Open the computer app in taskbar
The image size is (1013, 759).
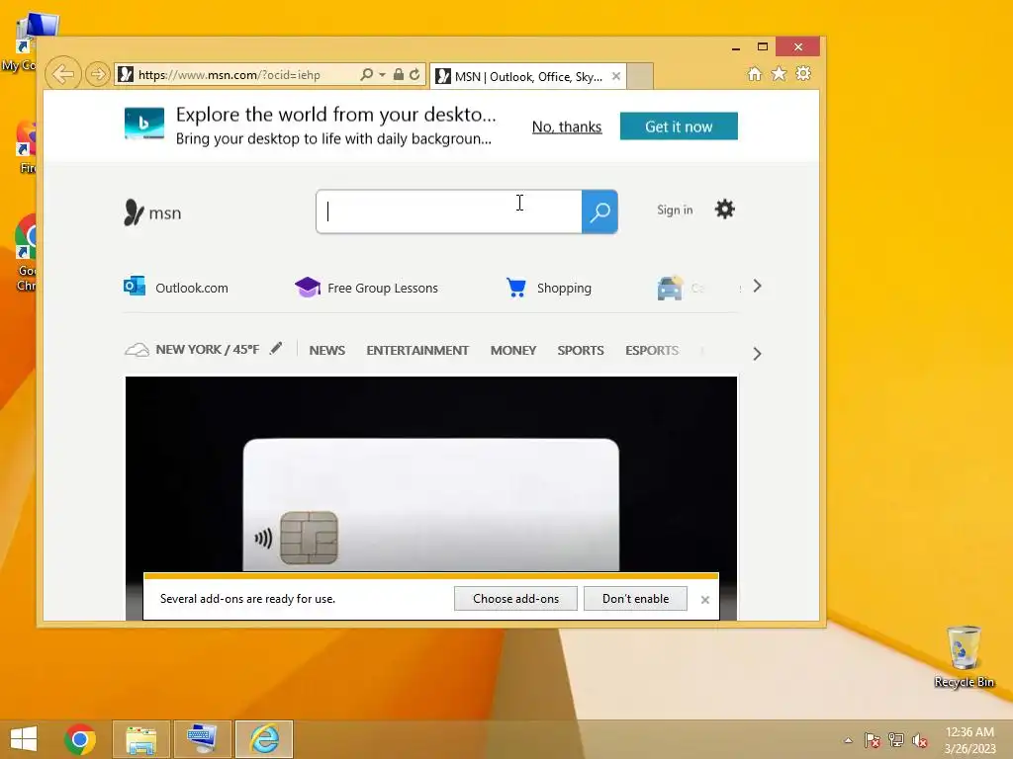(x=202, y=739)
